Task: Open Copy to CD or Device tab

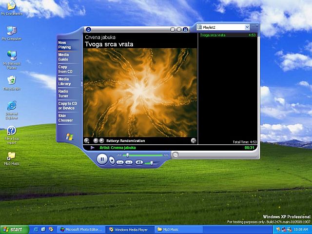Action: click(x=67, y=106)
